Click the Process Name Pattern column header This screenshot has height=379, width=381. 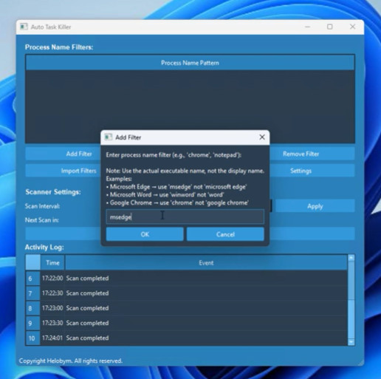tap(190, 63)
